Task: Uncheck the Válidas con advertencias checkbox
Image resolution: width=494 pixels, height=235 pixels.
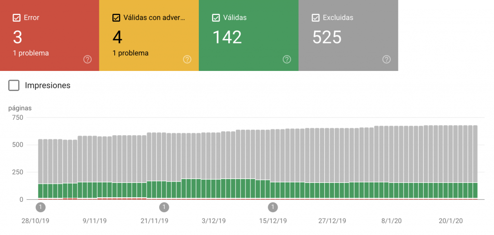Action: (116, 18)
